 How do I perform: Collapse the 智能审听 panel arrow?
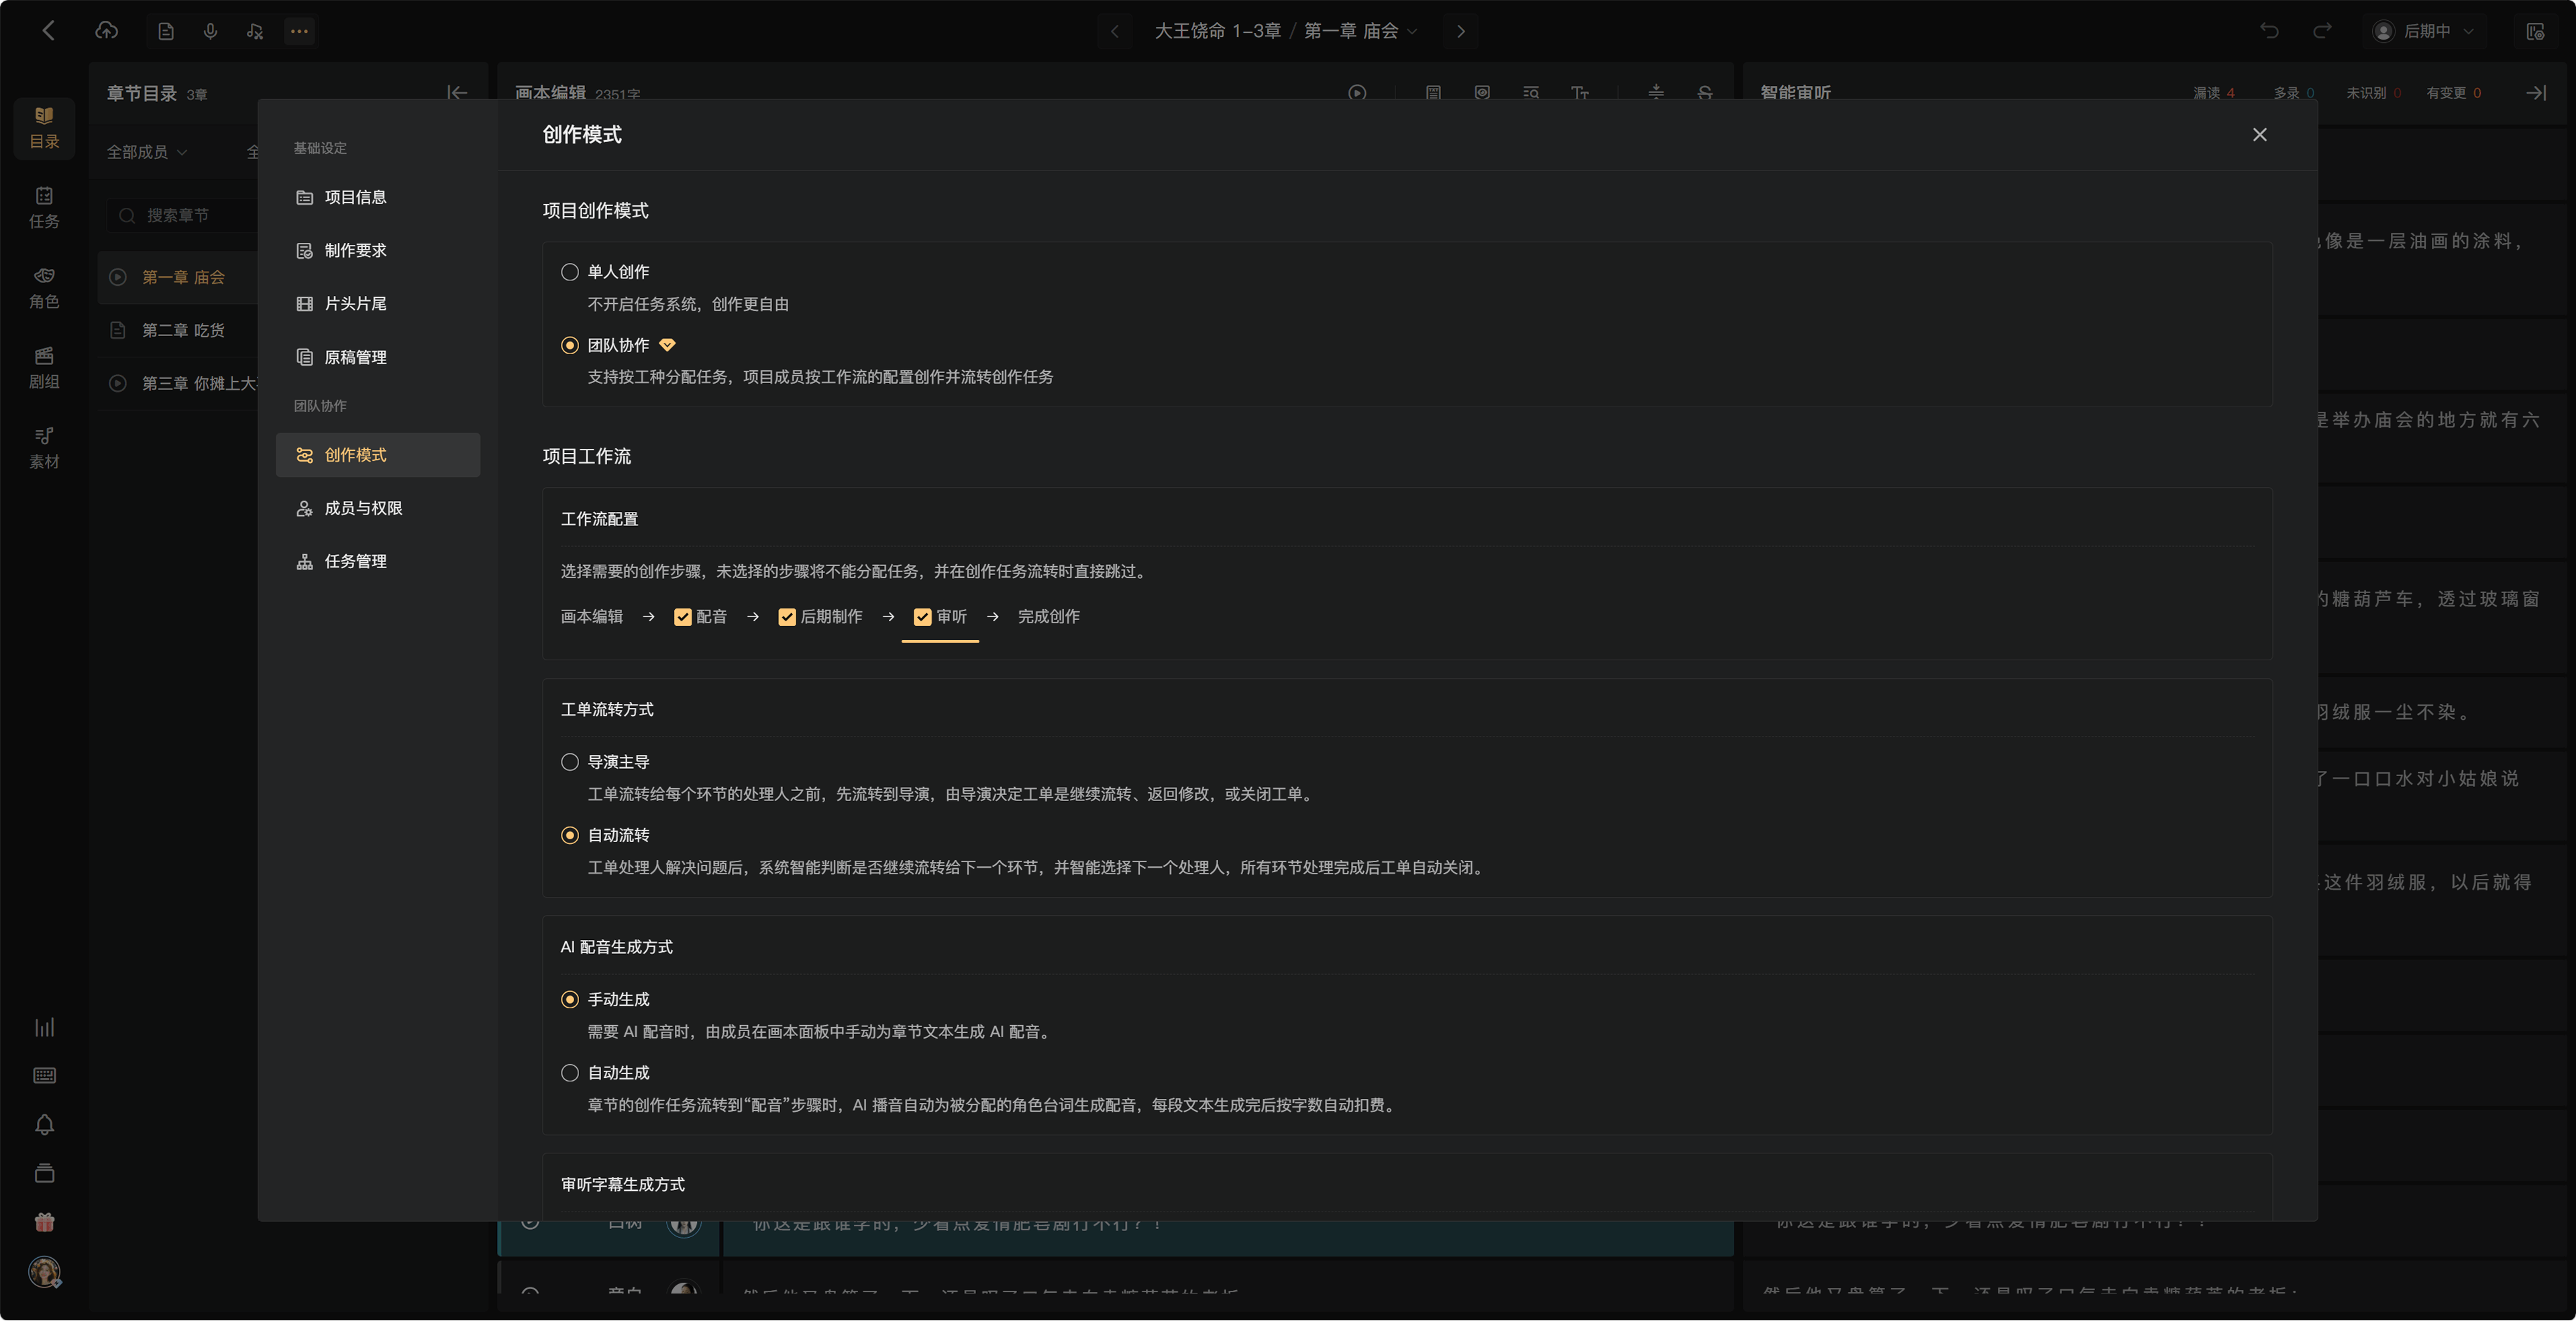[2536, 93]
